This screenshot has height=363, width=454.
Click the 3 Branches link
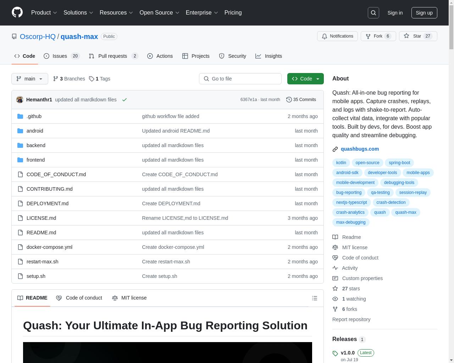point(69,79)
